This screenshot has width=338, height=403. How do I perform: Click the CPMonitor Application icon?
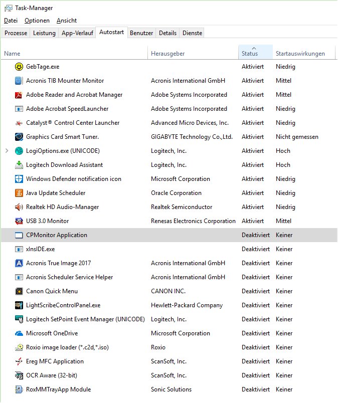click(19, 235)
